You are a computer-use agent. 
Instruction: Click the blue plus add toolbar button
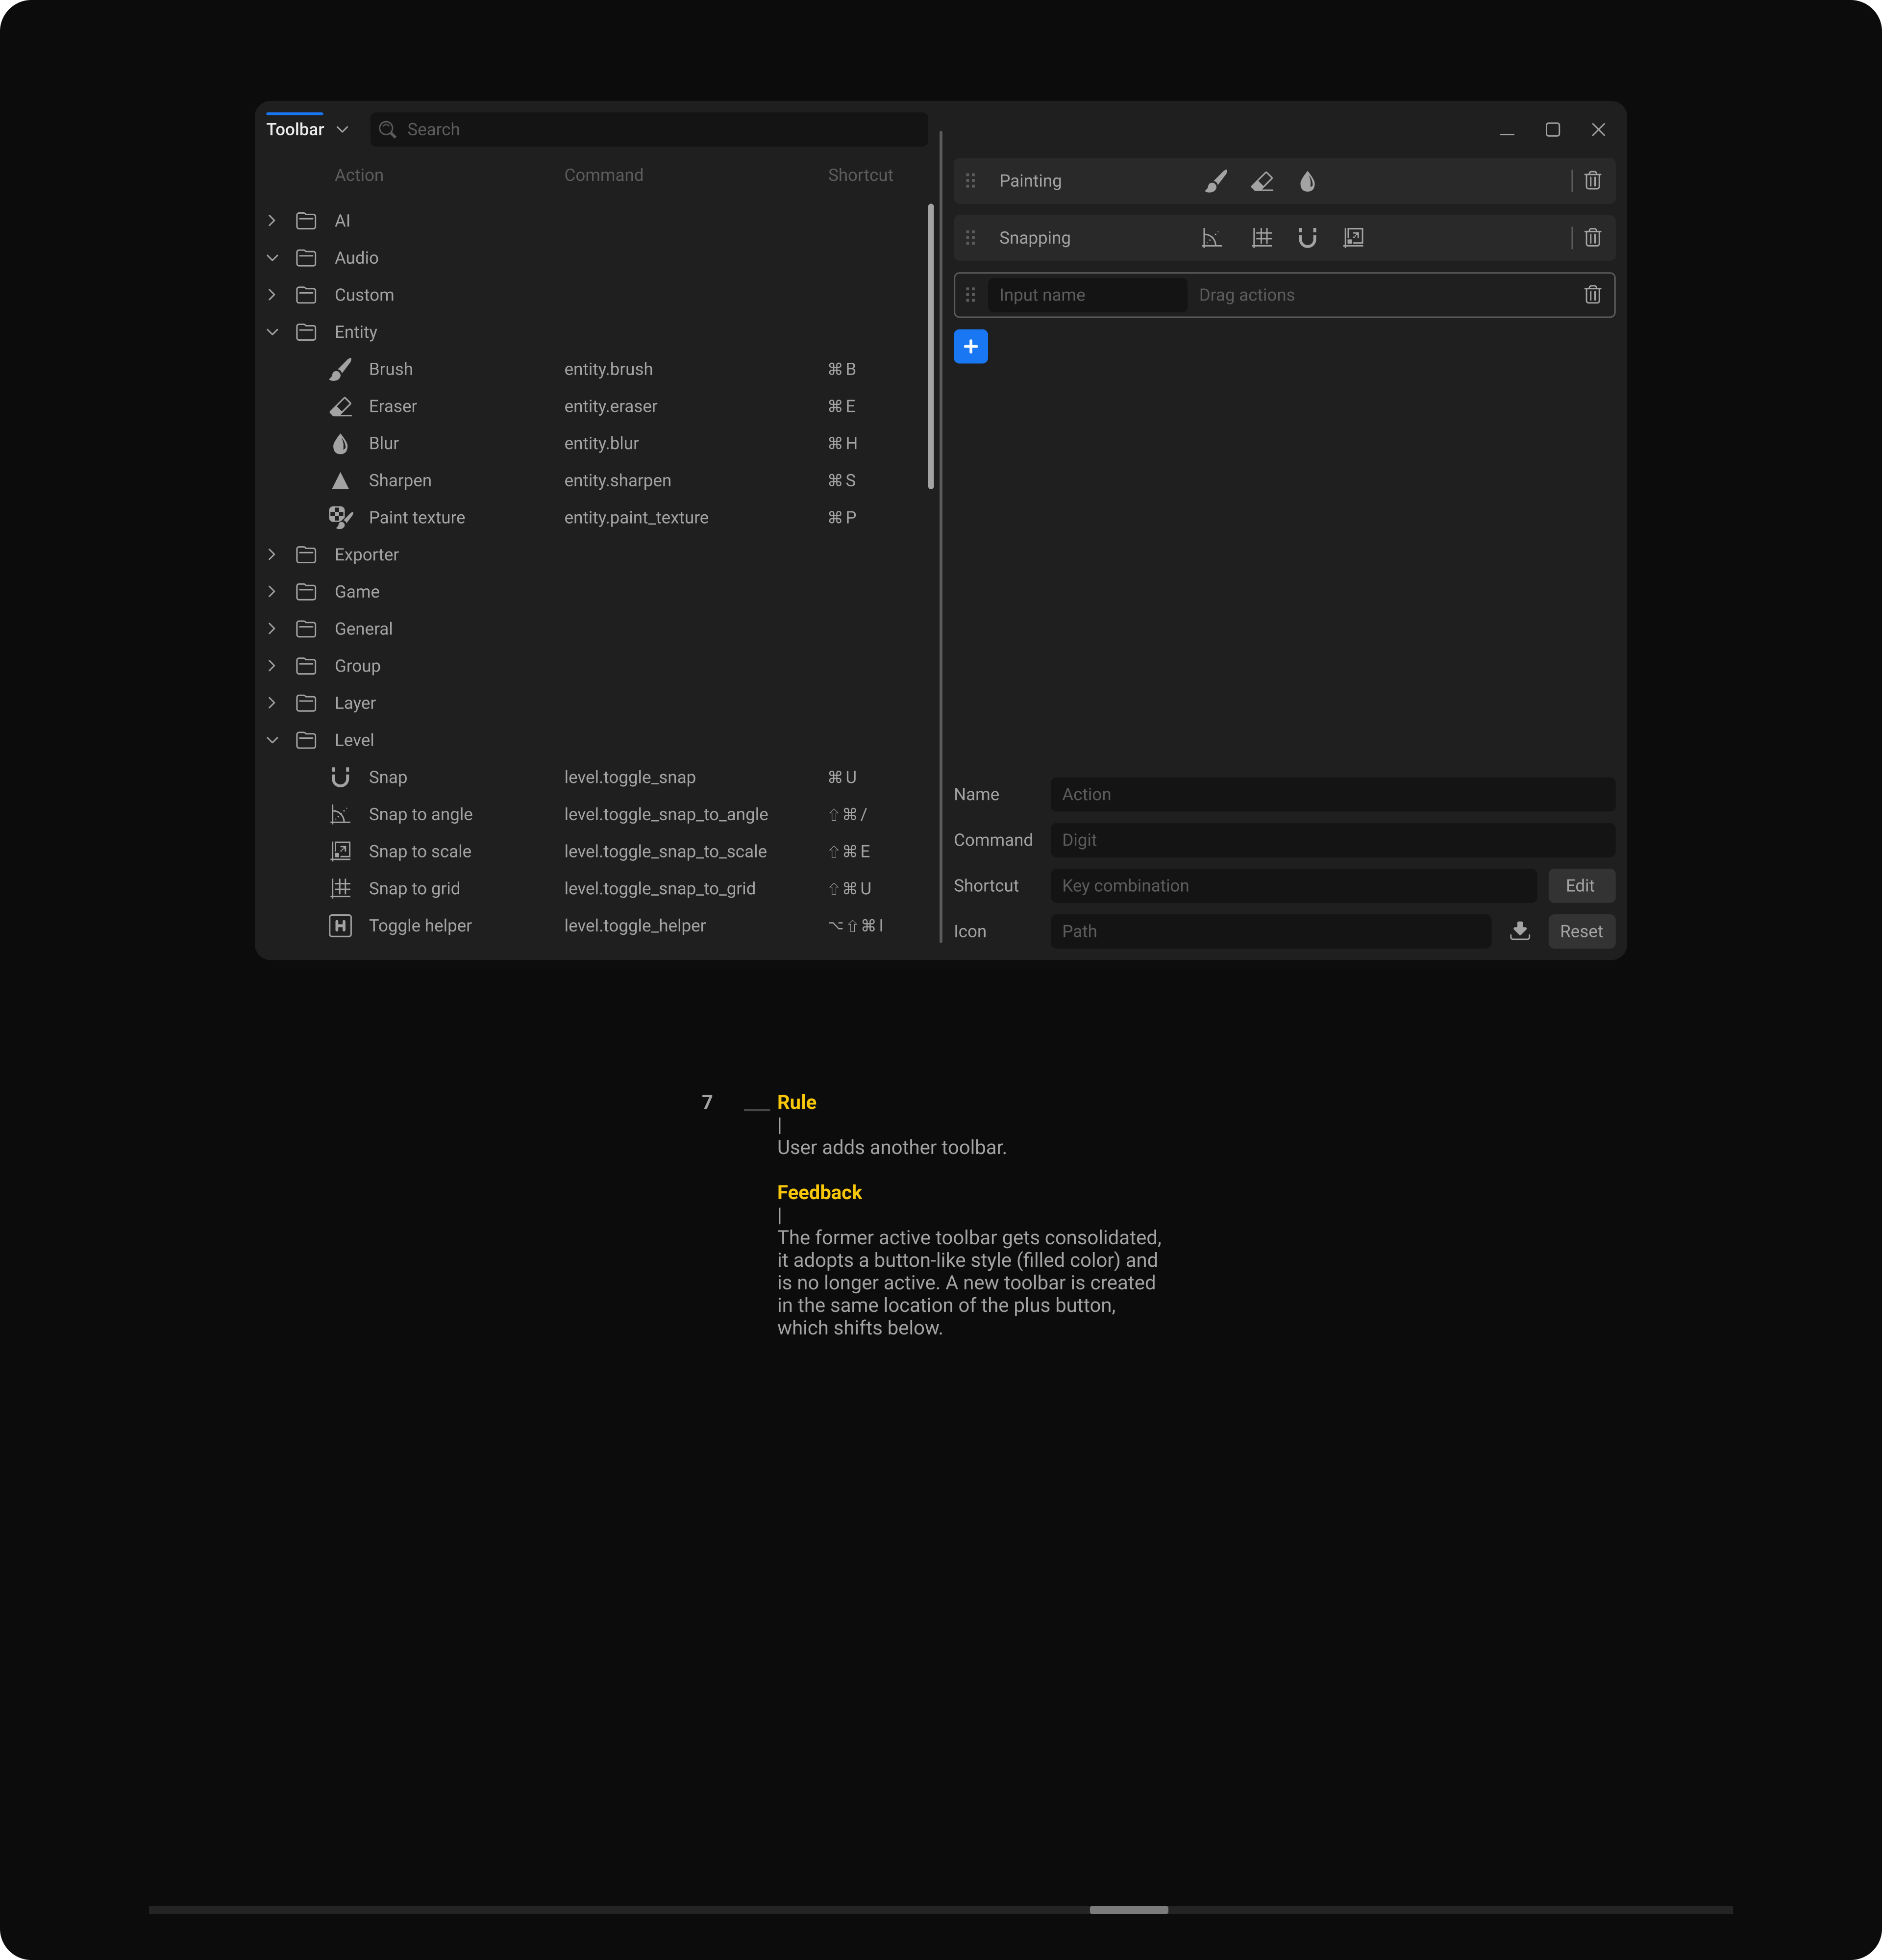click(x=970, y=347)
